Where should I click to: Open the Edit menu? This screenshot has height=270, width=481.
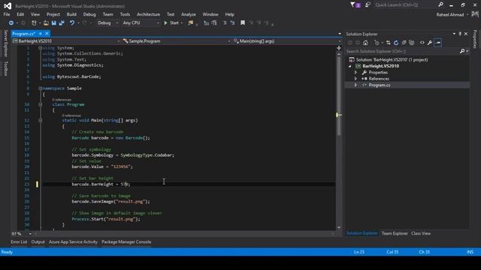(20, 14)
